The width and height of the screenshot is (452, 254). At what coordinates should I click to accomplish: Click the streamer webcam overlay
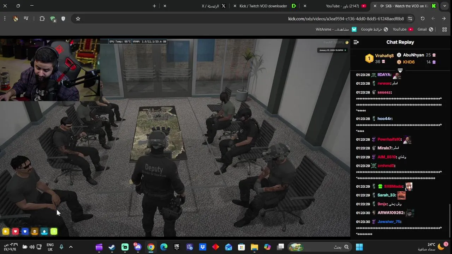(50, 70)
